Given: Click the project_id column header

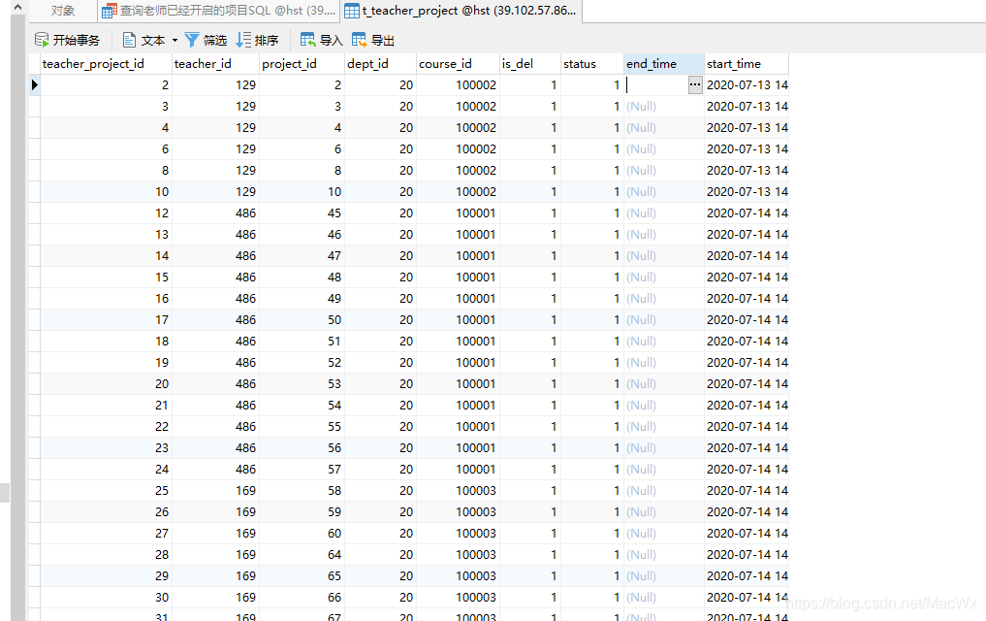Looking at the screenshot, I should [302, 63].
